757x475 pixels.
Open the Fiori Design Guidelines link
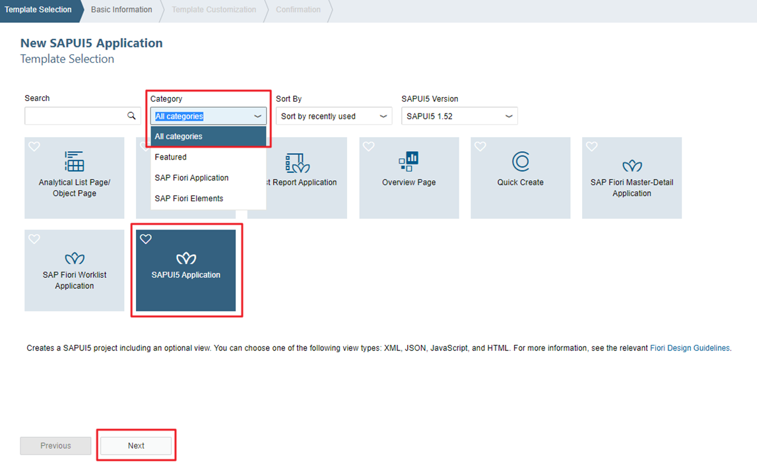[690, 348]
